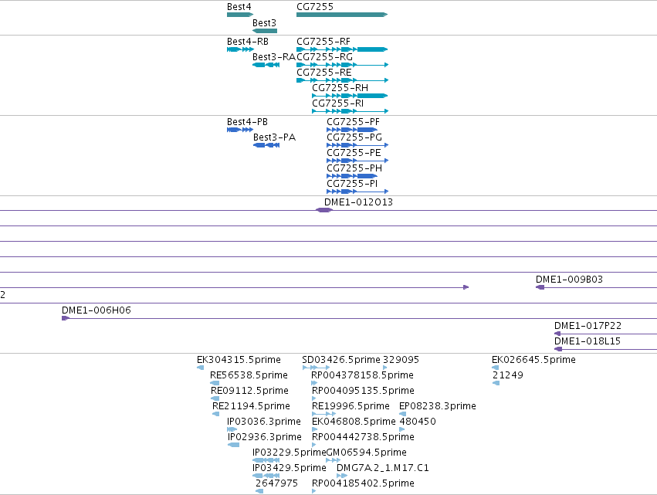The height and width of the screenshot is (495, 657).
Task: Click EST RP004185402.5prime
Action: (x=364, y=483)
